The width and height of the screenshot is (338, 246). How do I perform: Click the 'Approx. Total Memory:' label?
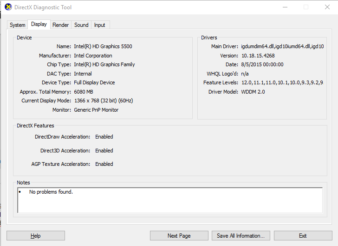(45, 92)
